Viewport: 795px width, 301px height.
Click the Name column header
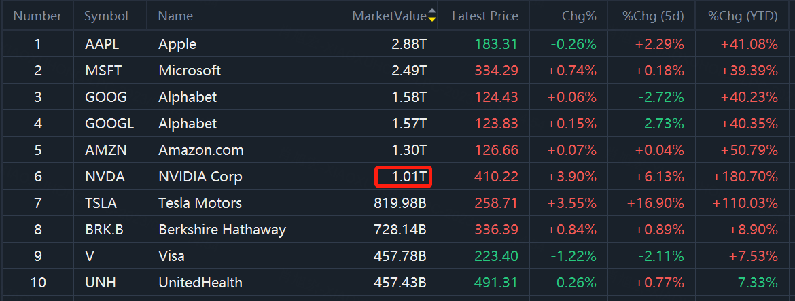[175, 16]
